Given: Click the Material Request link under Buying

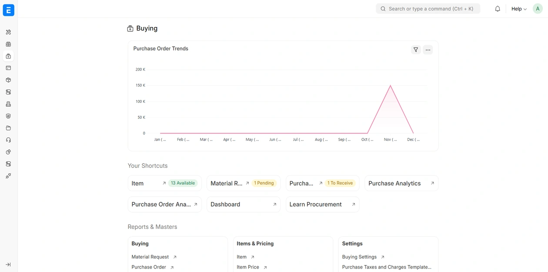Looking at the screenshot, I should tap(150, 257).
